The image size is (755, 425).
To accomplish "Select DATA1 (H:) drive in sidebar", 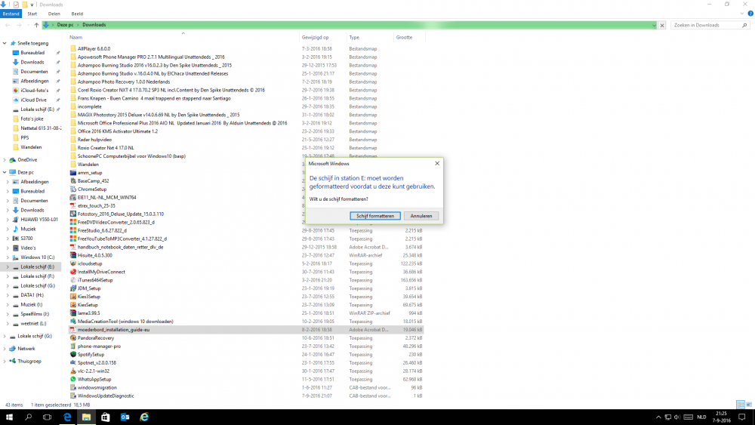I will (32, 295).
